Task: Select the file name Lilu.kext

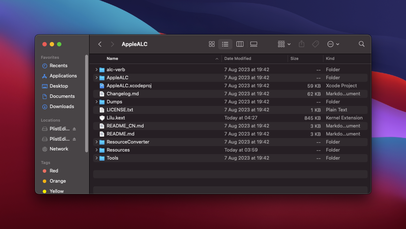Action: (x=116, y=118)
